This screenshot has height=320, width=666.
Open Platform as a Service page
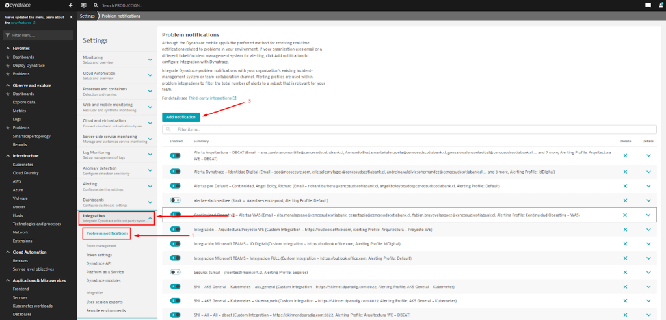[x=105, y=272]
